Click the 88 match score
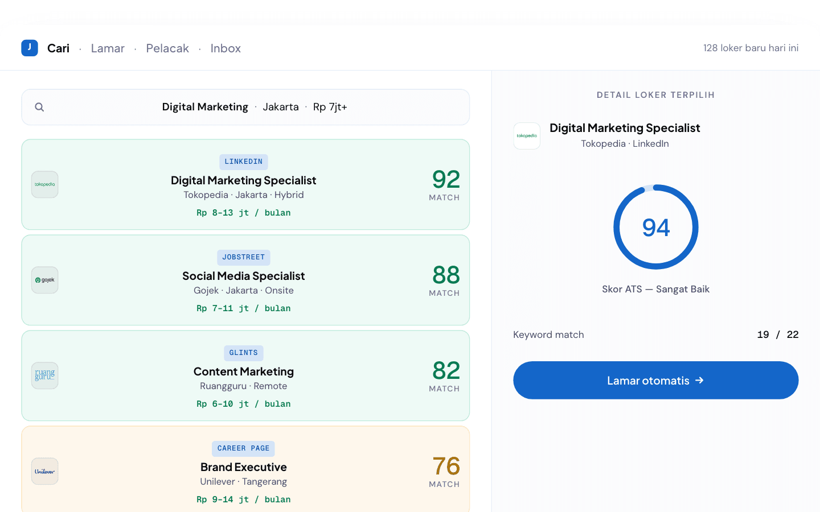The height and width of the screenshot is (512, 820). pos(446,275)
